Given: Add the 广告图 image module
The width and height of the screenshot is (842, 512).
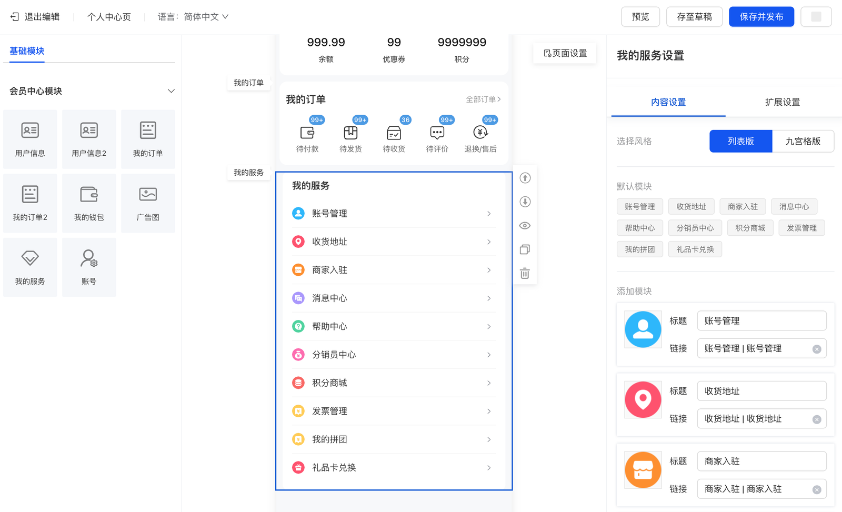Looking at the screenshot, I should [x=148, y=203].
